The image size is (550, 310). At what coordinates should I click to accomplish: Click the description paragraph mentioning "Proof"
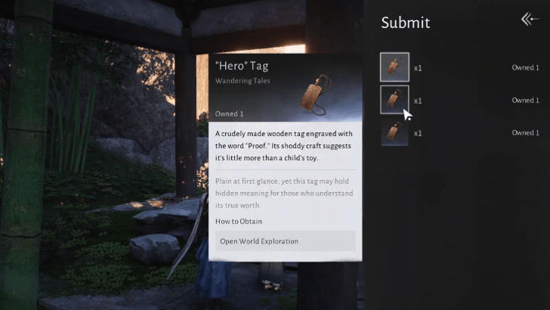point(284,146)
